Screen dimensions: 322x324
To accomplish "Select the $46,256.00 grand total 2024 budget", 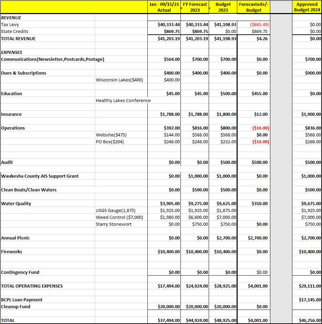I will (310, 321).
